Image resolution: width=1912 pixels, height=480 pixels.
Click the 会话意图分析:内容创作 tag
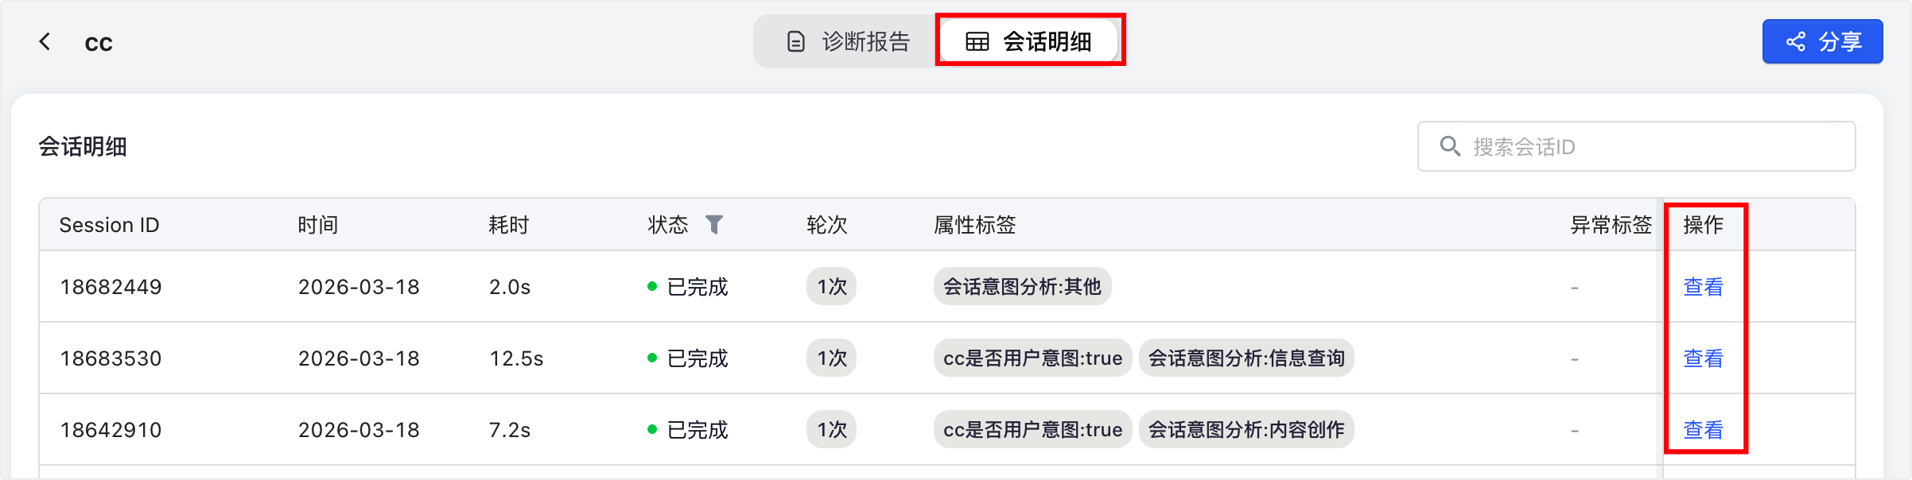click(x=1246, y=430)
